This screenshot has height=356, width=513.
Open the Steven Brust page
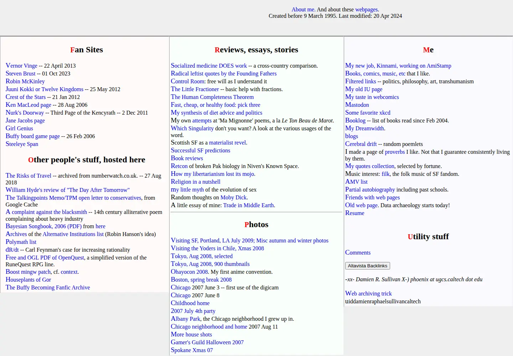(21, 73)
